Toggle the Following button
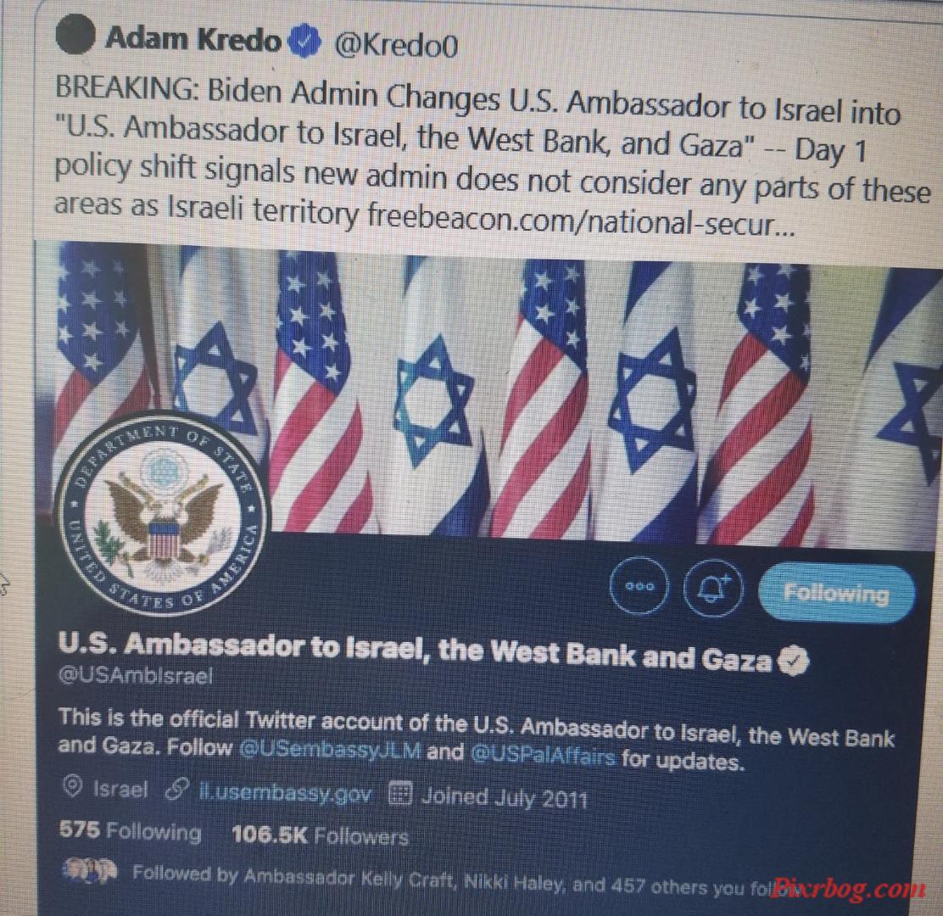 click(836, 594)
